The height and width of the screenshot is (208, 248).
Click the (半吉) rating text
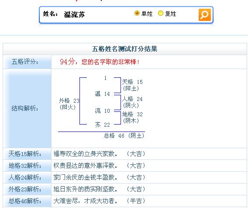[136, 201]
